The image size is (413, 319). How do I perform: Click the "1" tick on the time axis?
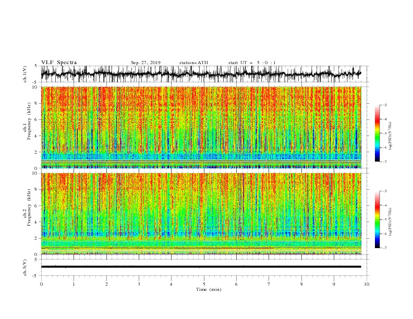click(x=74, y=284)
